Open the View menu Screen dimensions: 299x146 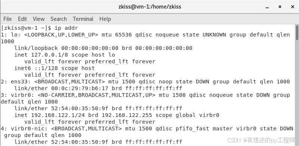[x=38, y=19]
